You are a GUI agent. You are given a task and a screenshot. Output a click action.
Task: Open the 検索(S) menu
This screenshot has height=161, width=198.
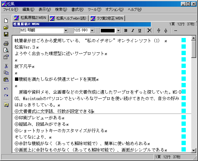[61, 9]
